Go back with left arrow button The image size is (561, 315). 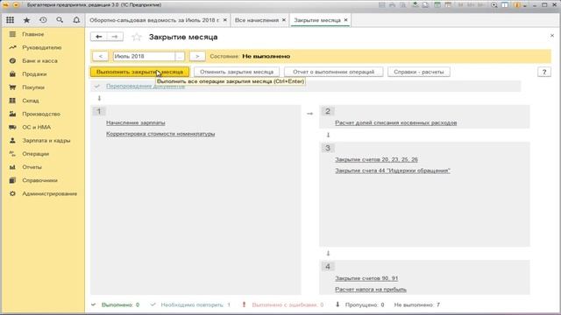pyautogui.click(x=99, y=37)
